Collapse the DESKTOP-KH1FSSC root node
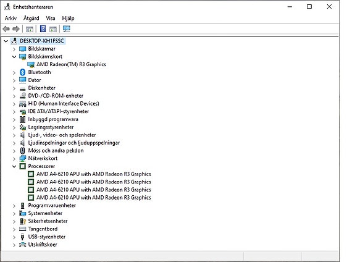The height and width of the screenshot is (262, 355). click(x=6, y=41)
